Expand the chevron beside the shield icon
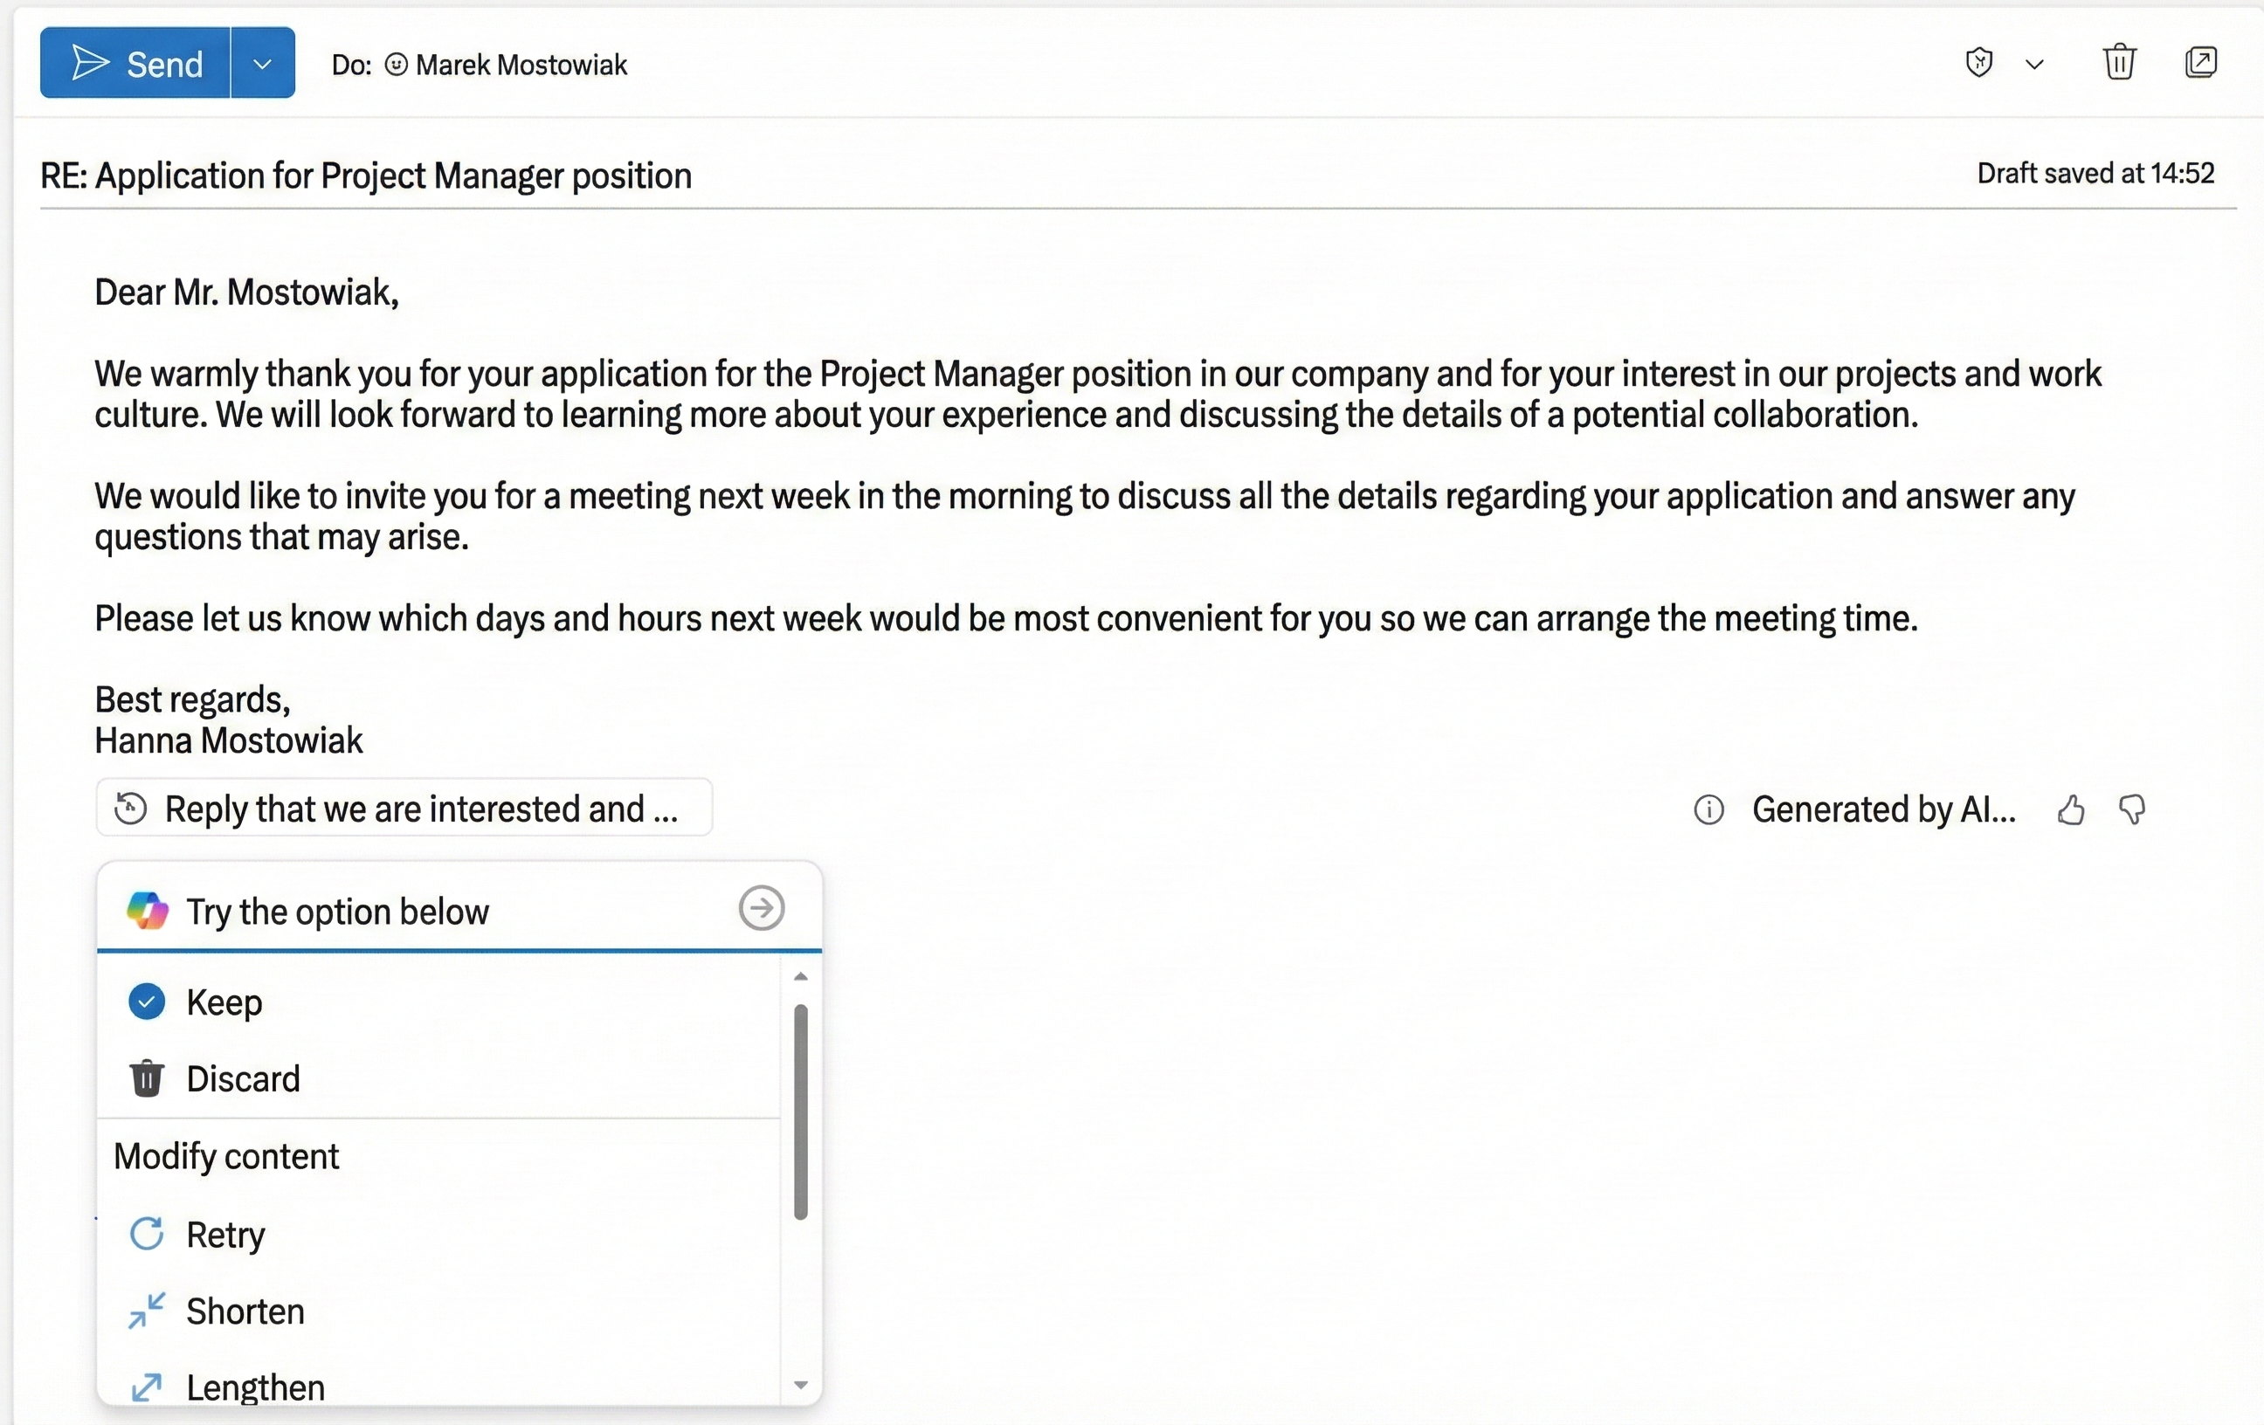This screenshot has width=2264, height=1425. (x=2034, y=64)
